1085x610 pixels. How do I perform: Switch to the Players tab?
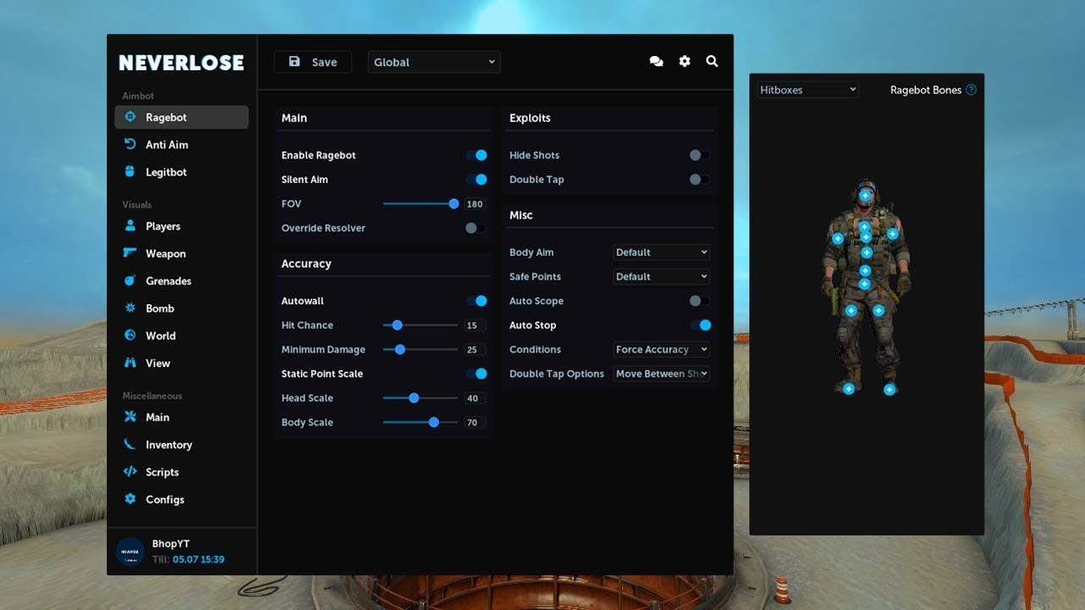click(x=181, y=226)
